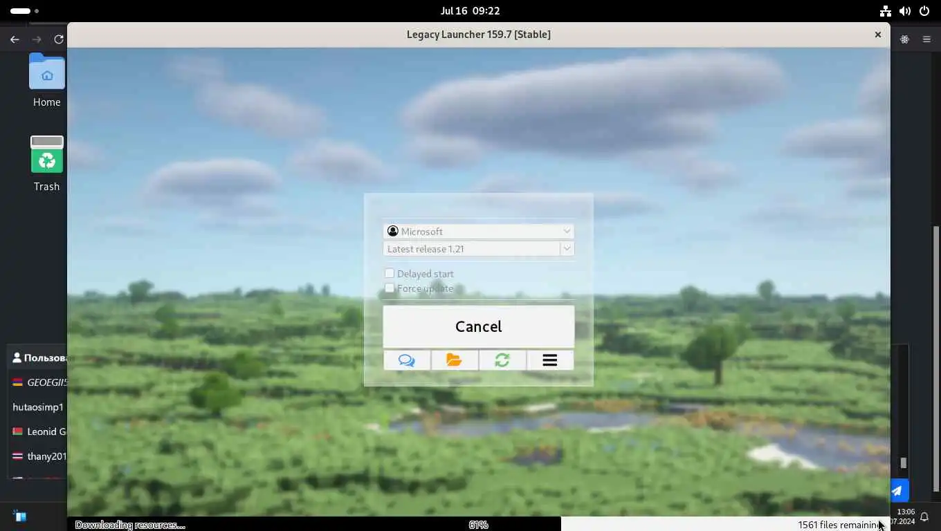Open the launcher chat/support icon

tap(407, 360)
